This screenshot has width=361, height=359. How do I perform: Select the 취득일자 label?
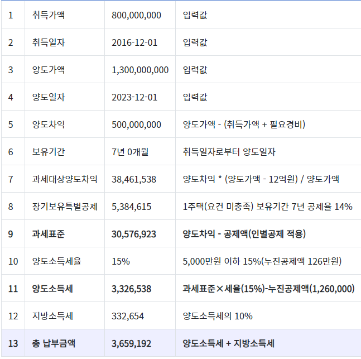tap(49, 42)
